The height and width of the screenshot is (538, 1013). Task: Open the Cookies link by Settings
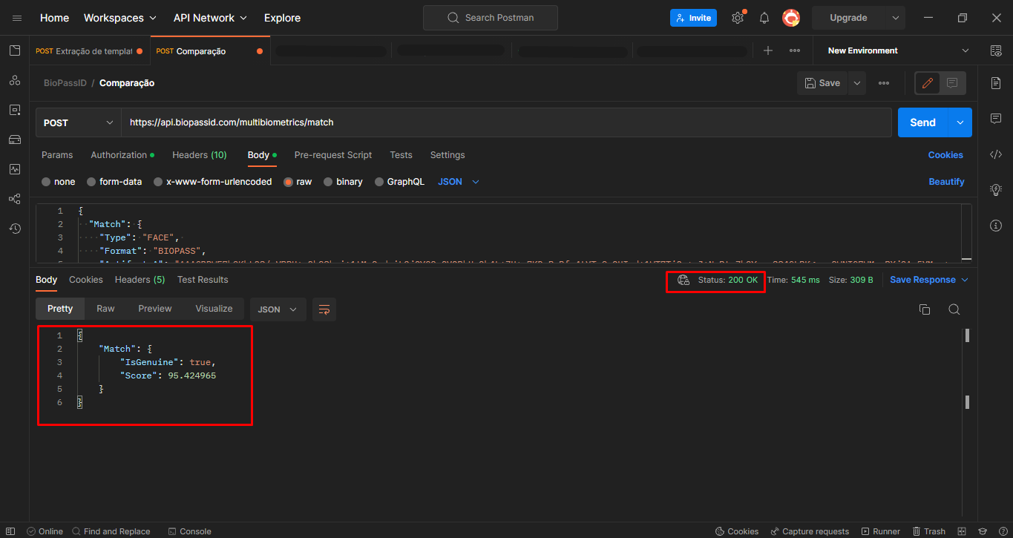945,155
